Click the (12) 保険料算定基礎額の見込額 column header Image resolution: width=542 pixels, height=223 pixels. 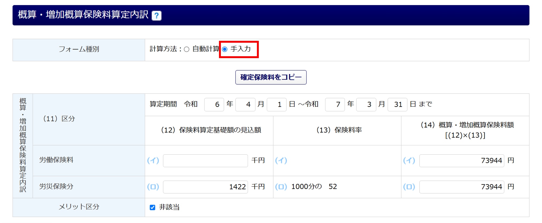click(211, 130)
